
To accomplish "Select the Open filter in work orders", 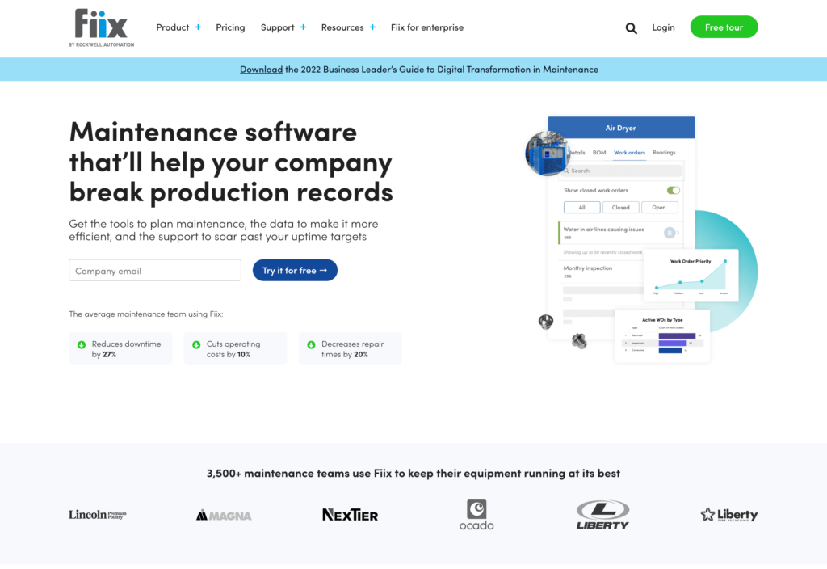I will (659, 208).
